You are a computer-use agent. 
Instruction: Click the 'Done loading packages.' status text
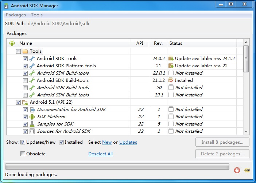tap(31, 175)
